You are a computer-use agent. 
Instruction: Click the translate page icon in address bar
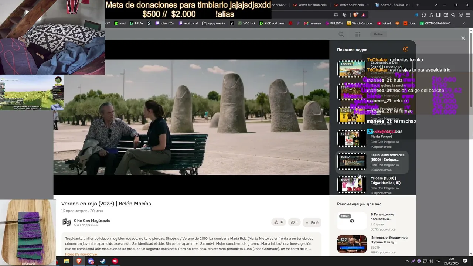(x=344, y=15)
